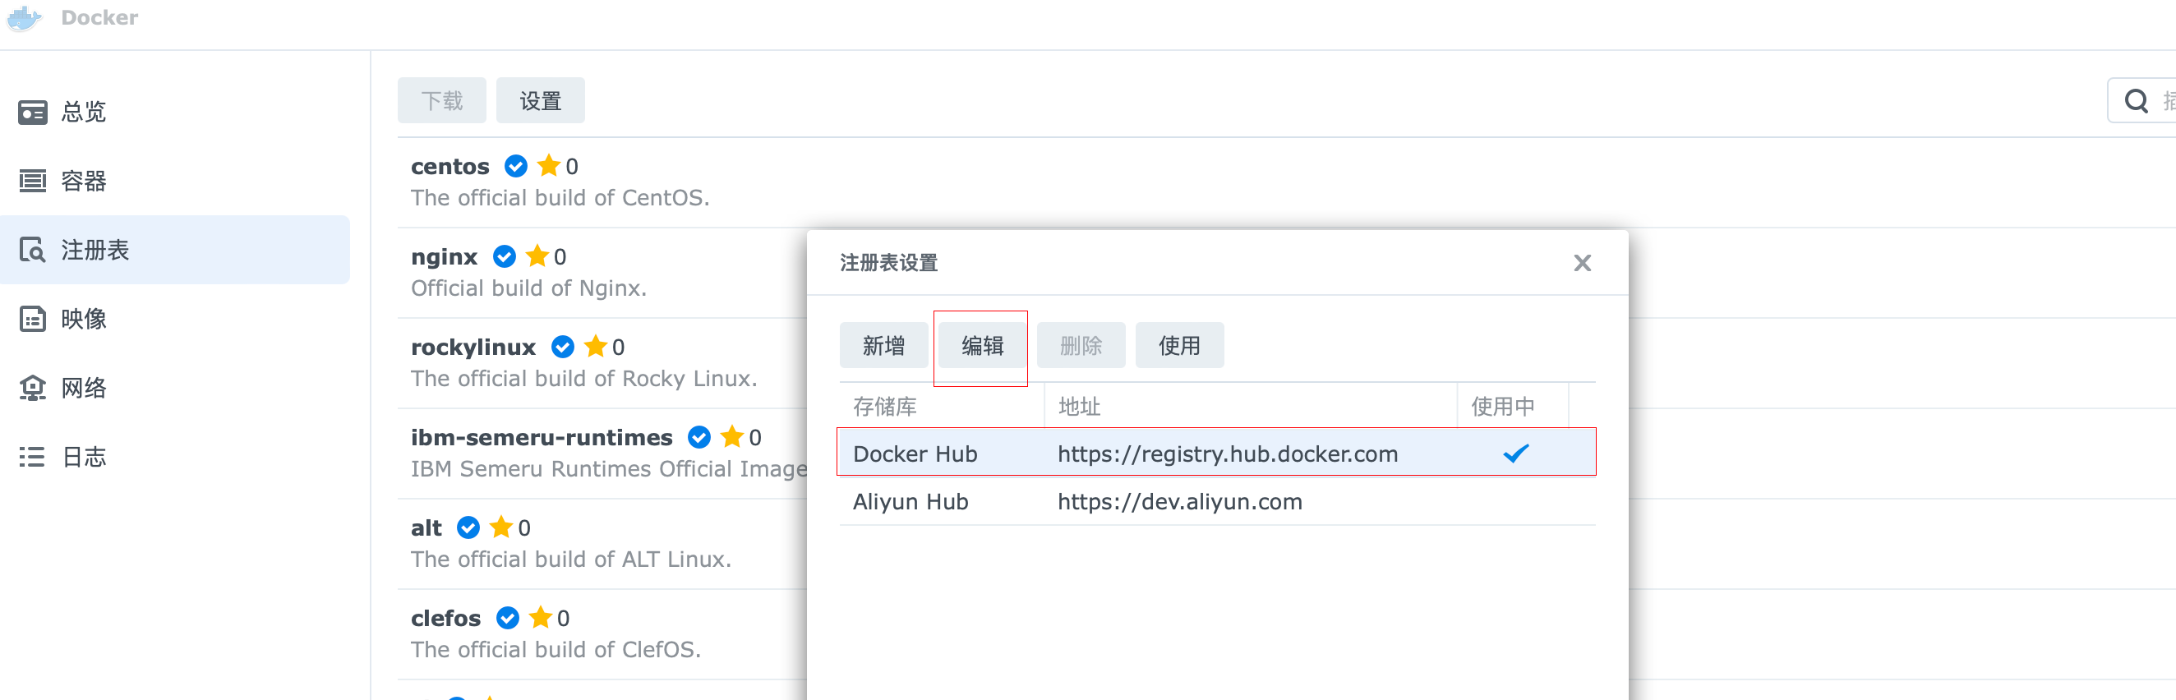Select the Aliyun Hub row
The height and width of the screenshot is (700, 2176).
[1217, 501]
